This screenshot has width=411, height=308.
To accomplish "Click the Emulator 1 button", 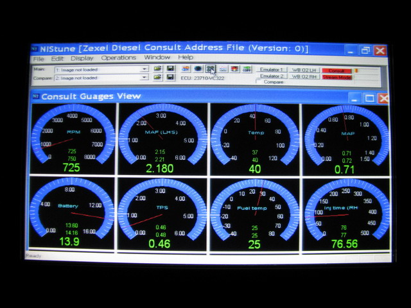I will (x=271, y=70).
